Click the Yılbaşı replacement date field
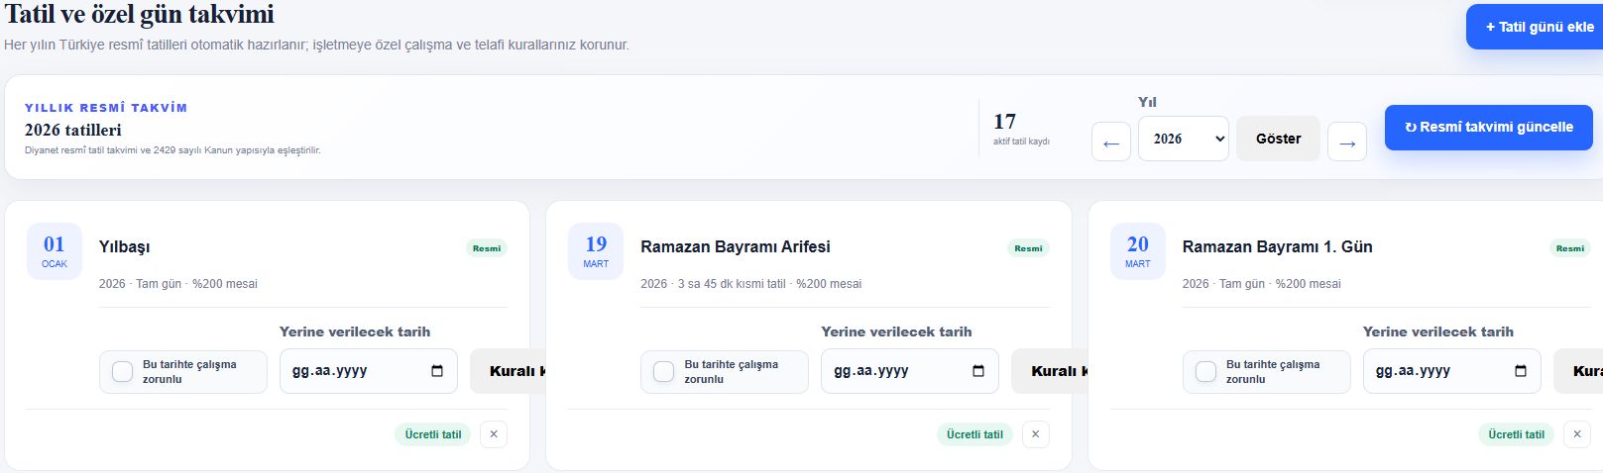The width and height of the screenshot is (1603, 473). (x=368, y=371)
